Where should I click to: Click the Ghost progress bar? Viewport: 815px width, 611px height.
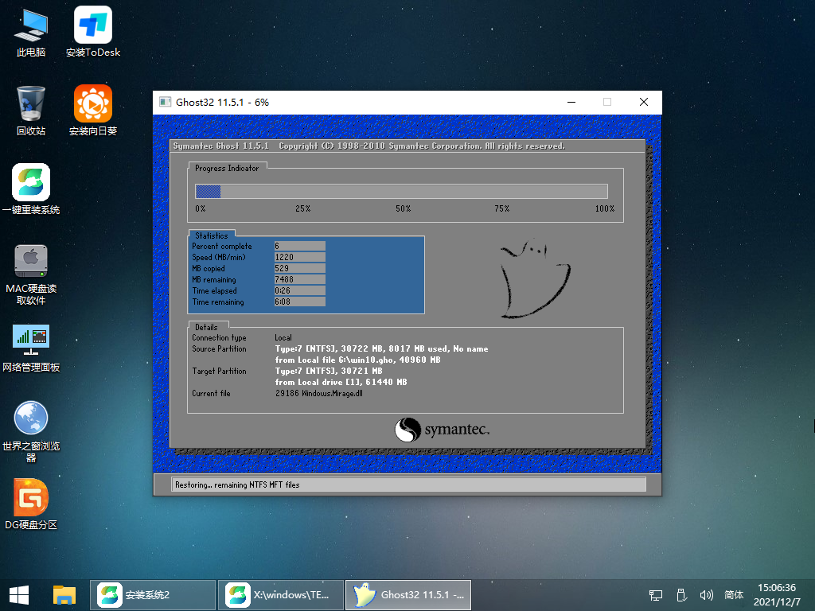point(402,191)
